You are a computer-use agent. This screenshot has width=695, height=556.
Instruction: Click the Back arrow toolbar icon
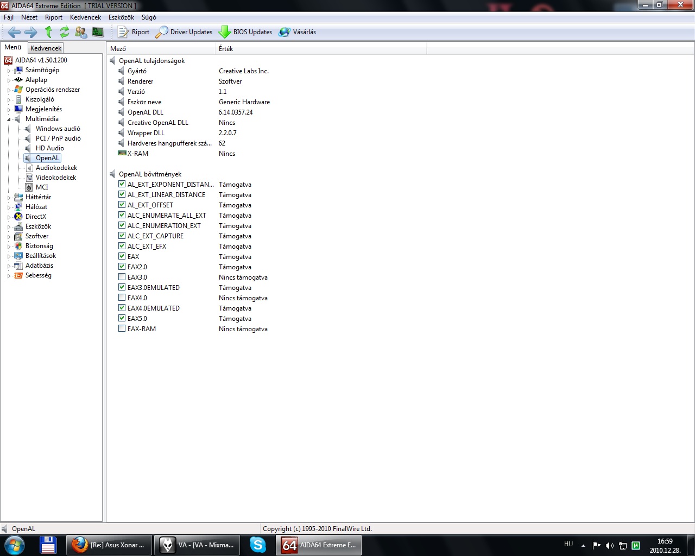click(14, 32)
